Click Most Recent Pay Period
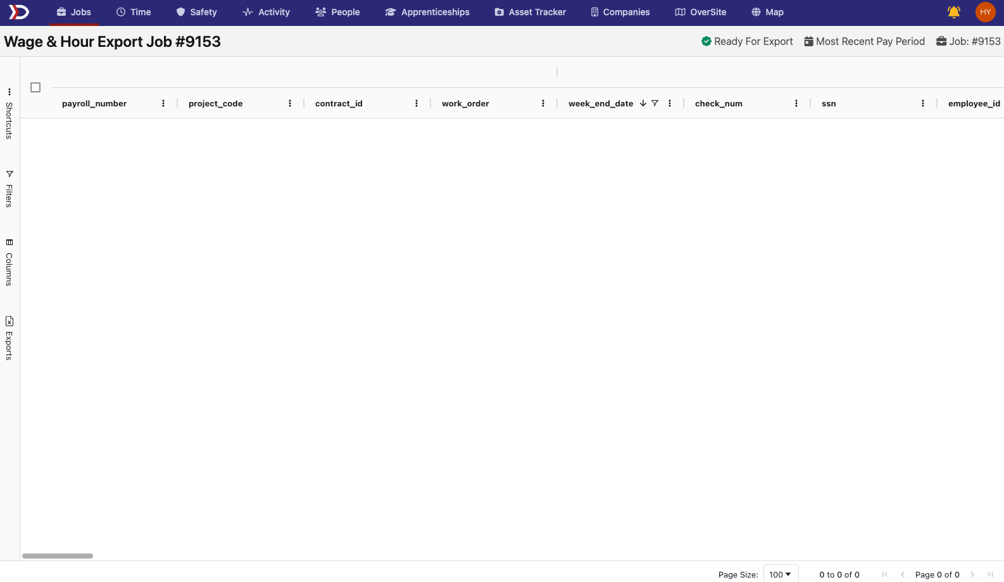This screenshot has width=1004, height=582. point(864,41)
